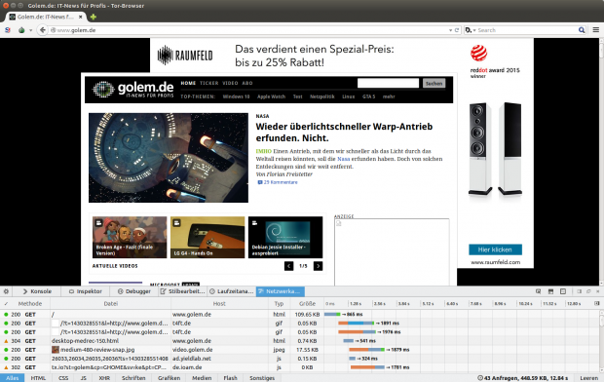Sort requests by Host column
604x382 pixels.
pos(219,304)
